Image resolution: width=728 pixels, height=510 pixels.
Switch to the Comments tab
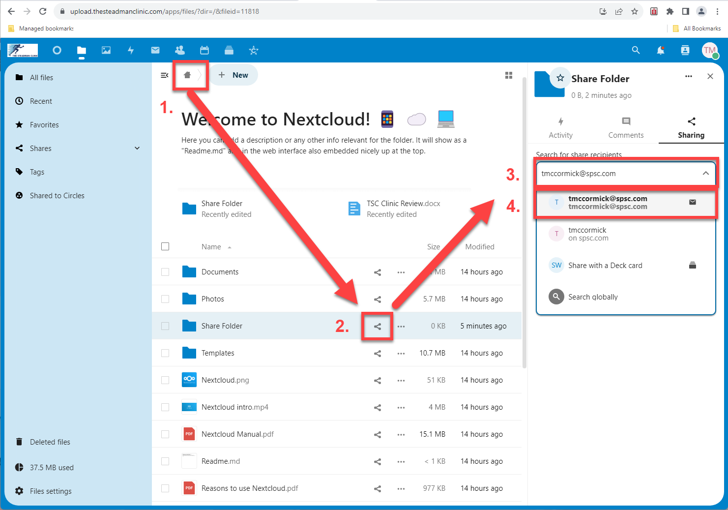[626, 128]
